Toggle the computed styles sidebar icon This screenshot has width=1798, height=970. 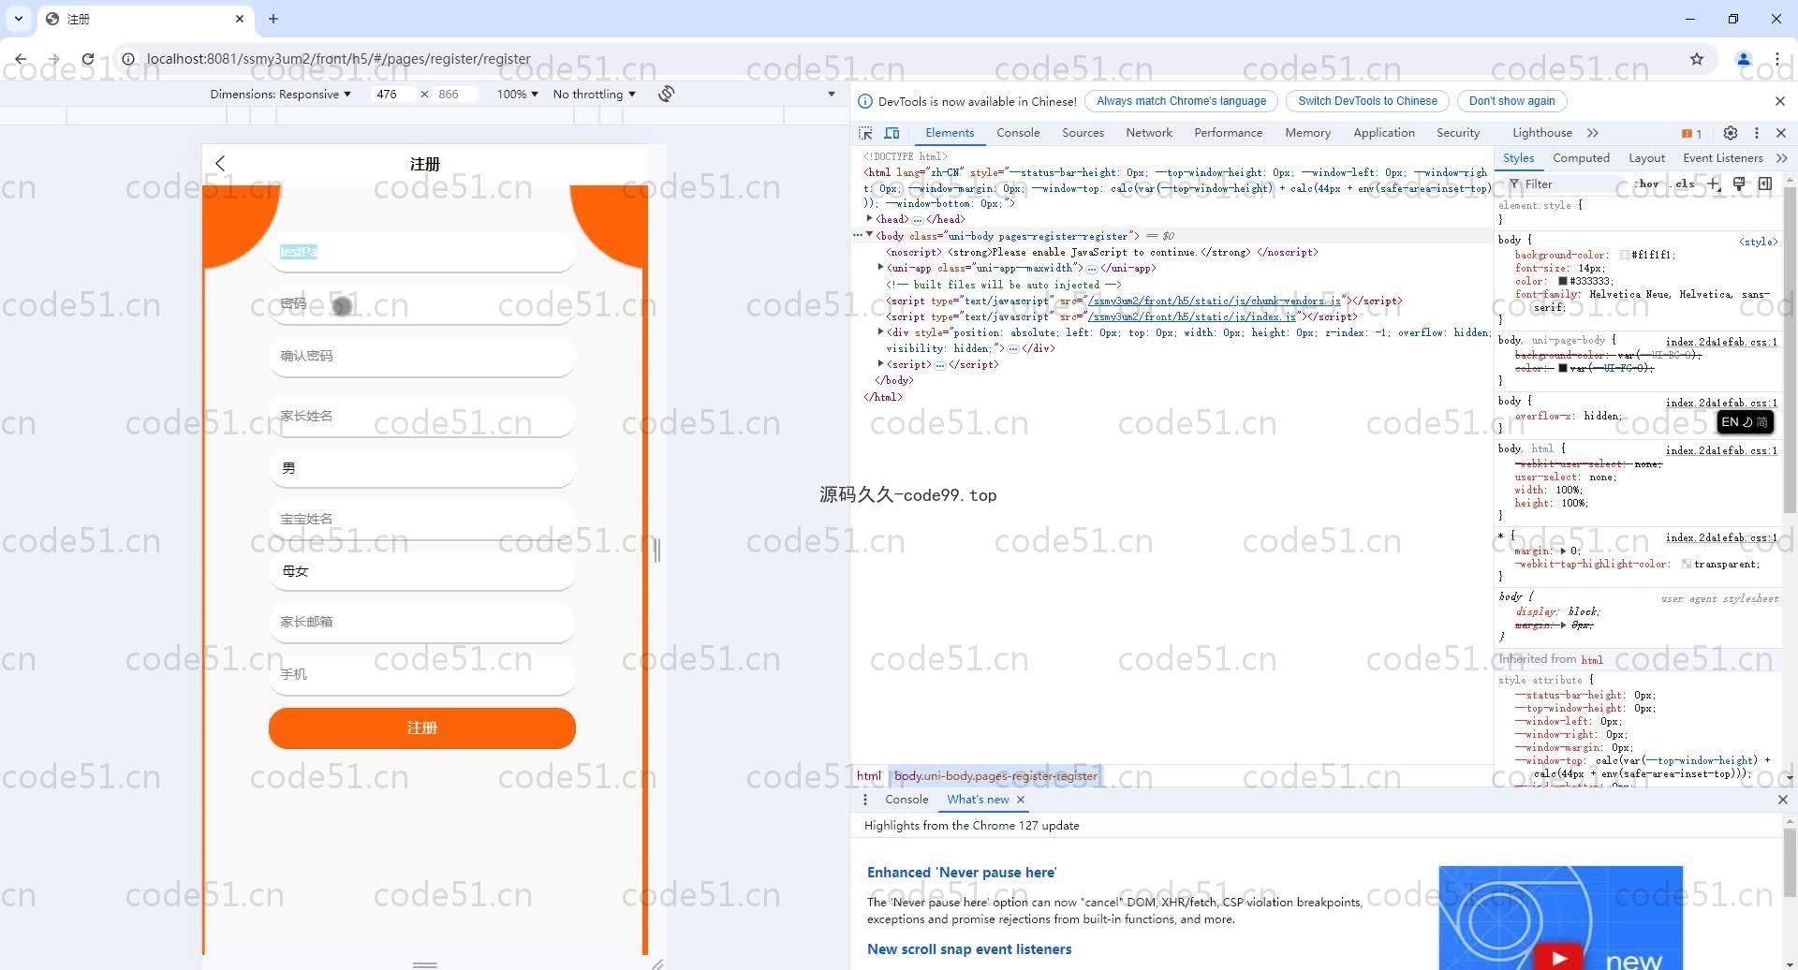point(1765,184)
